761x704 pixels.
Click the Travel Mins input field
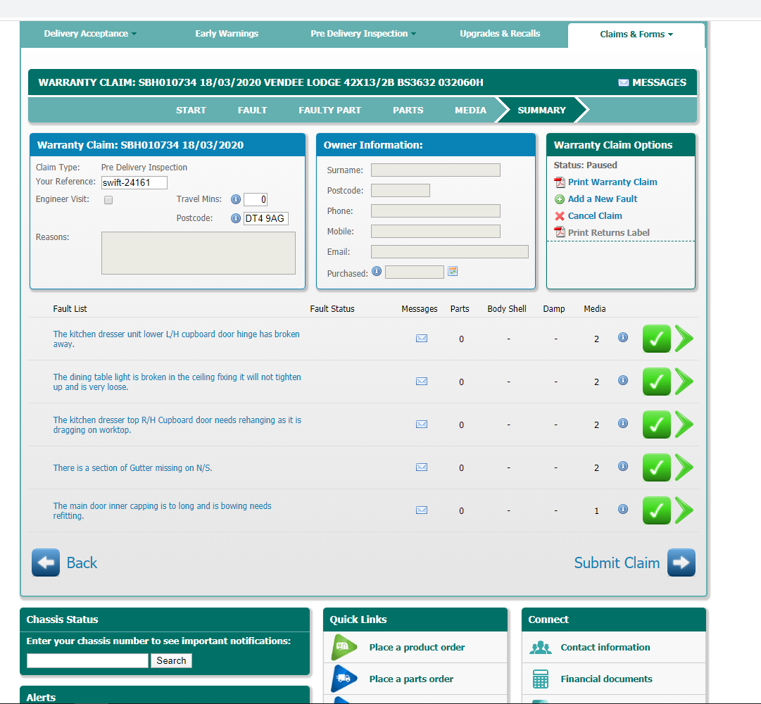pos(256,199)
